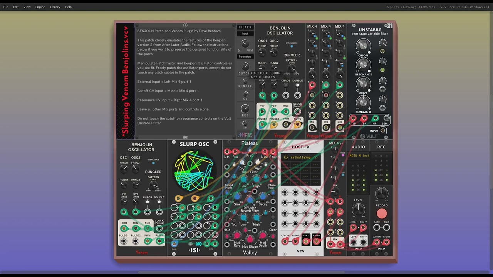Toggle OVERSAMPLE light on top Benjolin Oscillator
The image size is (493, 277).
[292, 46]
